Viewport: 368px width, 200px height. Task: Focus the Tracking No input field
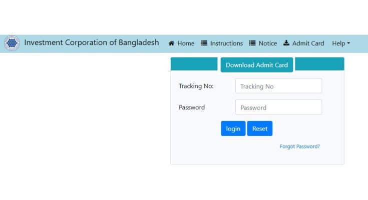coord(278,86)
